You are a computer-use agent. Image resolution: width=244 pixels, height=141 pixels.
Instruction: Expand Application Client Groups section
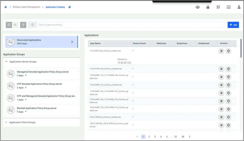click(x=6, y=122)
